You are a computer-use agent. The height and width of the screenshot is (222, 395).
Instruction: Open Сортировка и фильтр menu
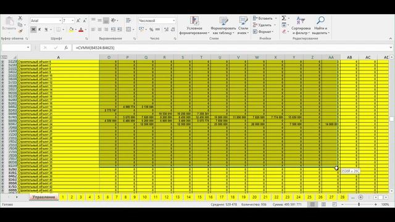click(x=301, y=25)
